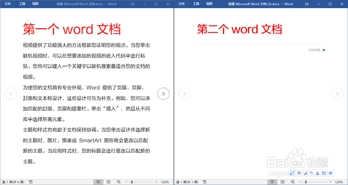The width and height of the screenshot is (348, 185).
Task: Minimize the right Word window
Action: click(x=318, y=4)
